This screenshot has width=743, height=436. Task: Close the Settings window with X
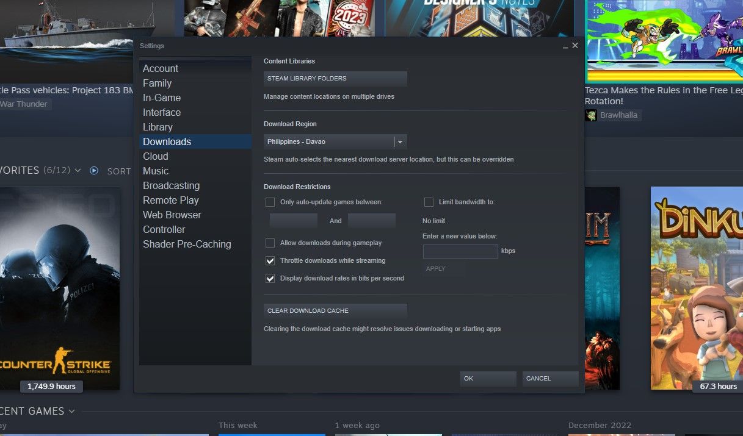point(574,46)
